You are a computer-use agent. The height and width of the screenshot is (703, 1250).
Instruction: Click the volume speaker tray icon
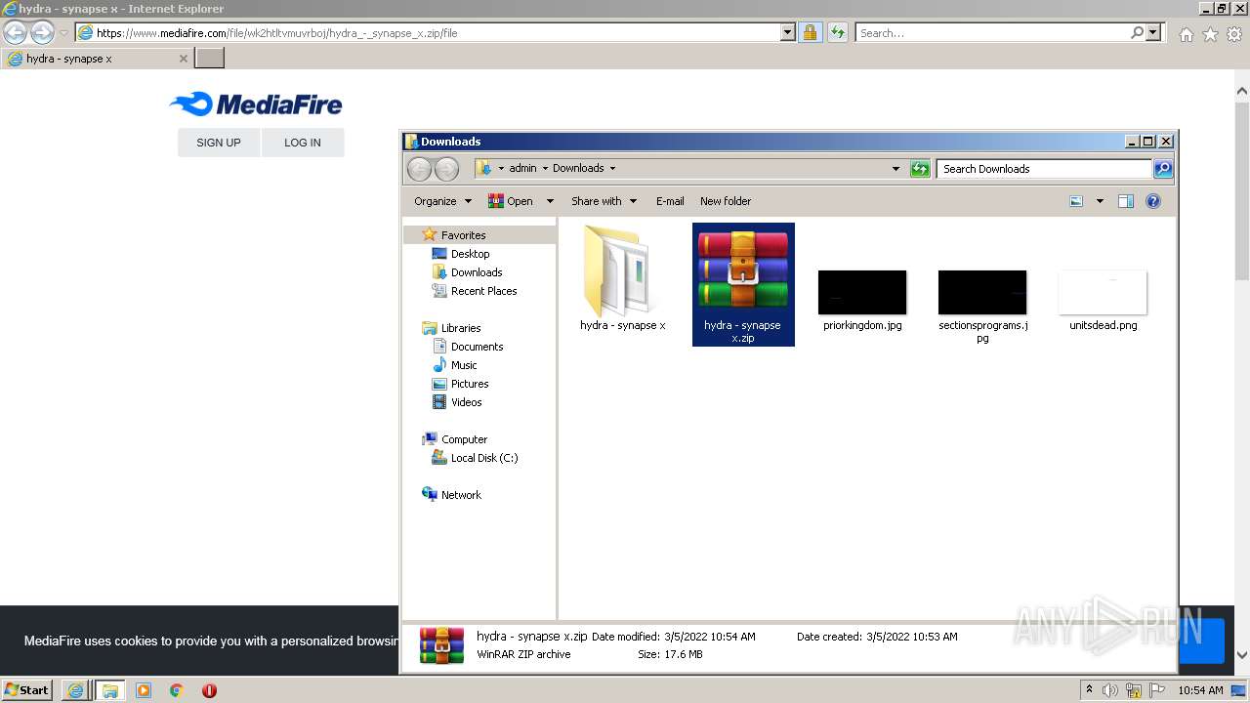[x=1110, y=690]
